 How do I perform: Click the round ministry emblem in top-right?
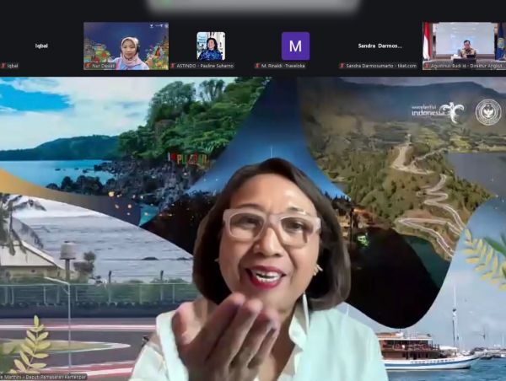click(x=487, y=112)
